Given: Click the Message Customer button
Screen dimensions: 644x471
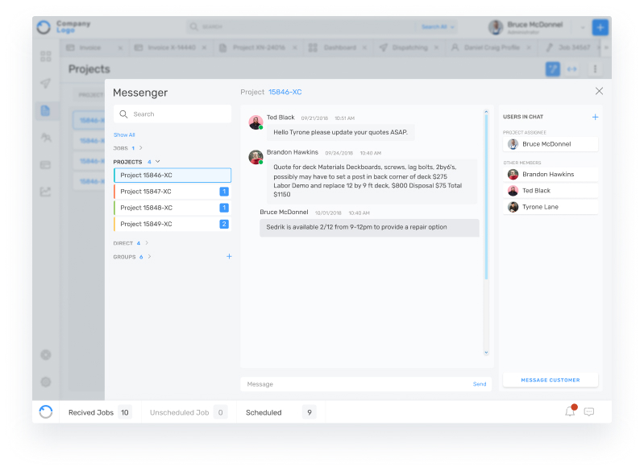Looking at the screenshot, I should pos(550,380).
